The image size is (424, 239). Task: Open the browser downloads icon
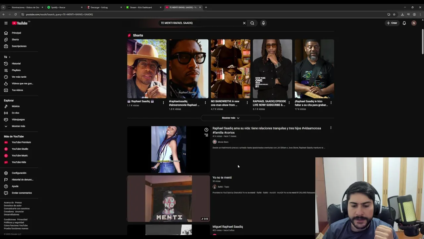[402, 14]
